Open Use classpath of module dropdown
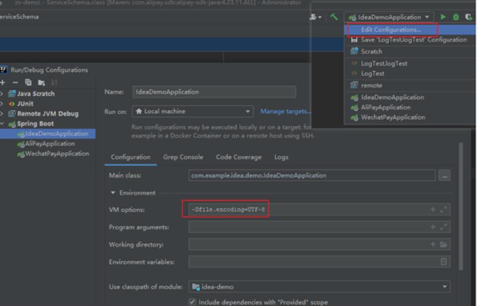477x306 pixels. pos(319,287)
